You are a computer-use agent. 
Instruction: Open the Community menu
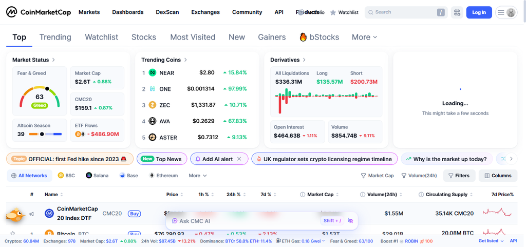coord(247,12)
